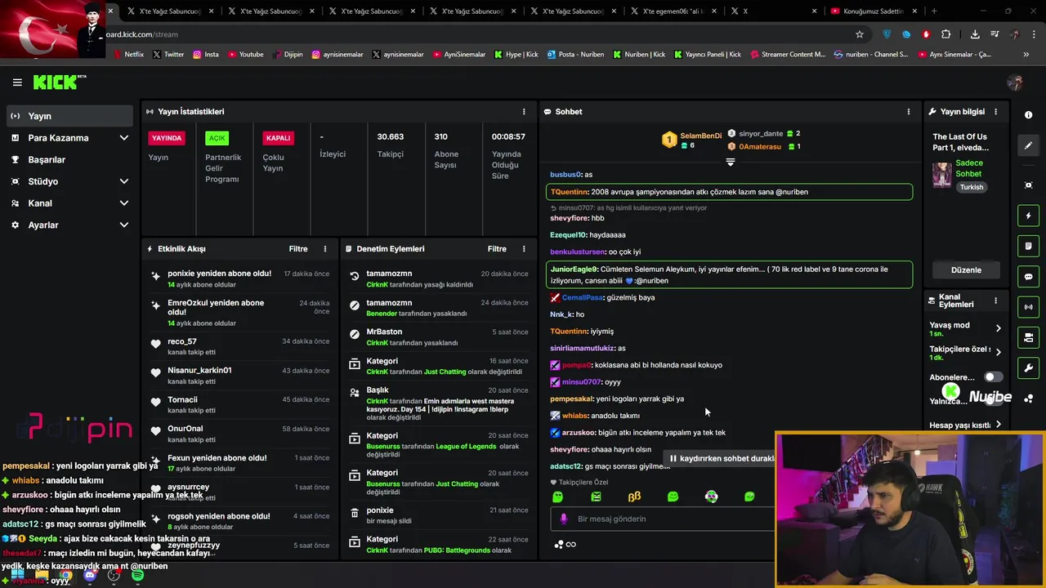Click the lightning bolt icon in right toolbar
Screen dimensions: 1046x588
pyautogui.click(x=1028, y=216)
